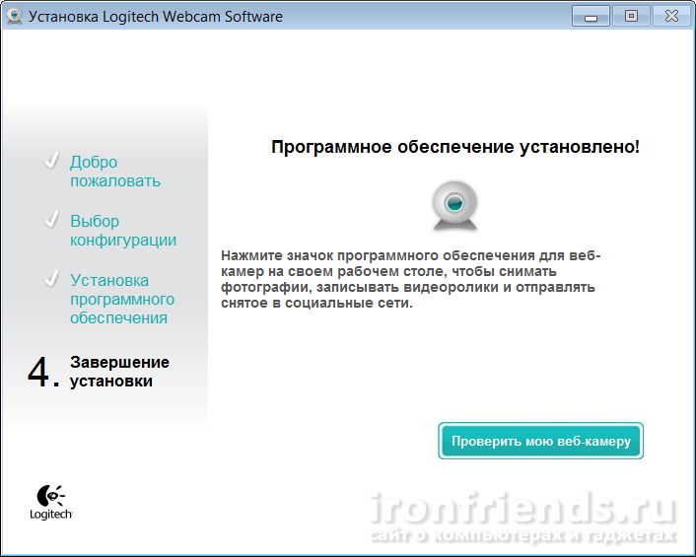Select the 'Выбор конфигурации' step
This screenshot has height=557, width=696.
(123, 231)
